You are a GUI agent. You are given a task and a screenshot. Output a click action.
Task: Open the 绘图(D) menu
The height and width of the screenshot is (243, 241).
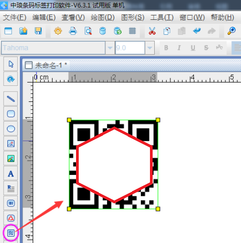pyautogui.click(x=102, y=18)
